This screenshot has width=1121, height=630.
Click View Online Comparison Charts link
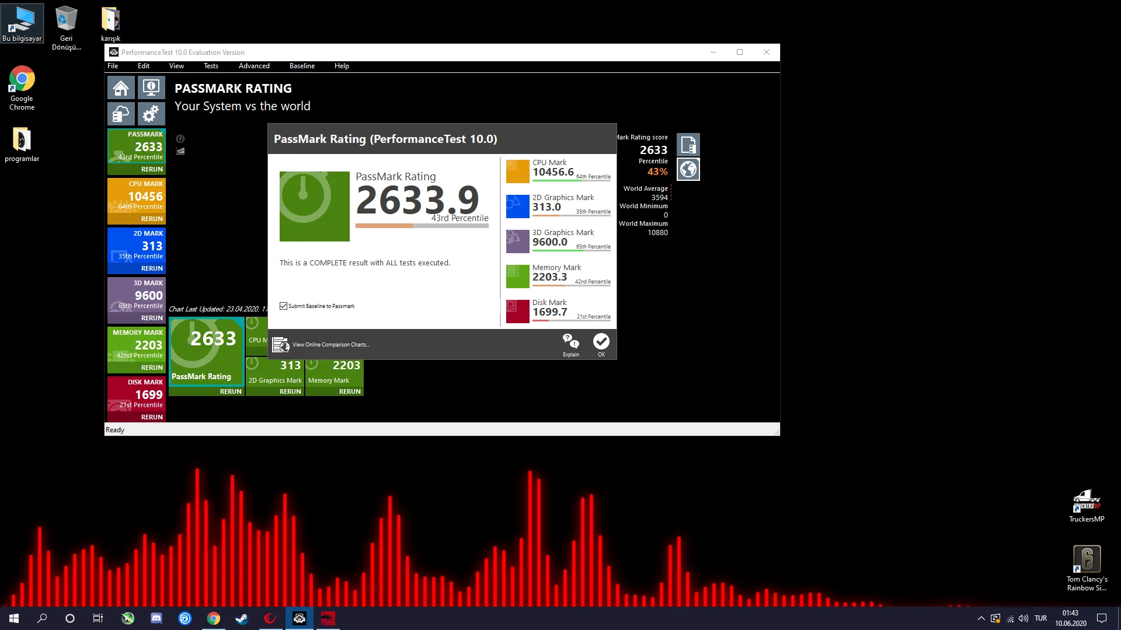pos(330,345)
